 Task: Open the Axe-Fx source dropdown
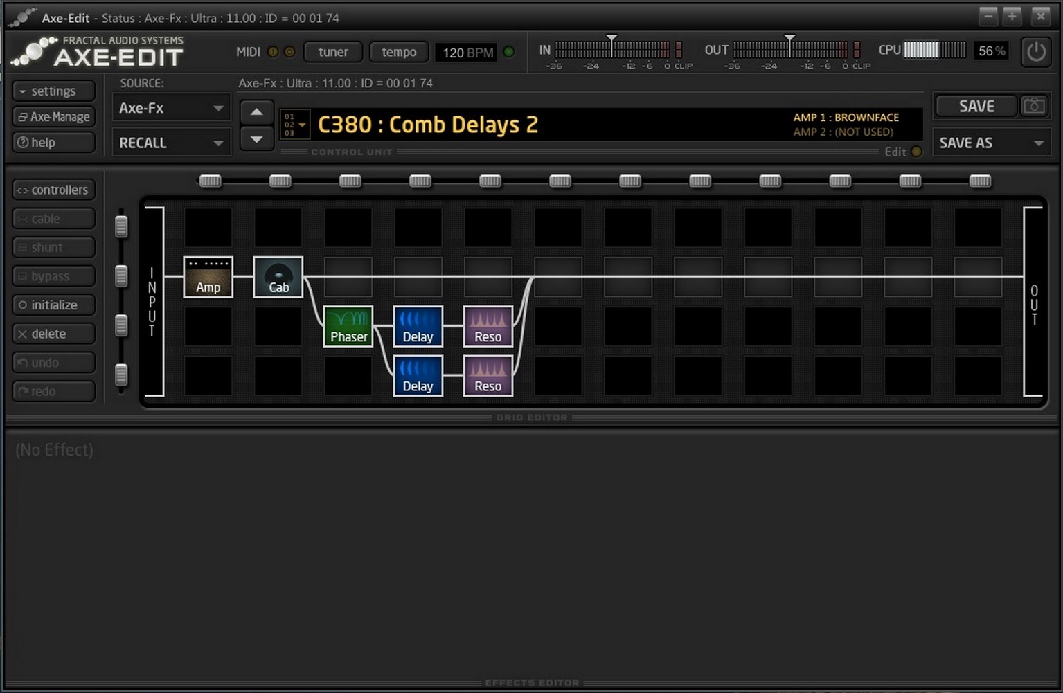171,108
